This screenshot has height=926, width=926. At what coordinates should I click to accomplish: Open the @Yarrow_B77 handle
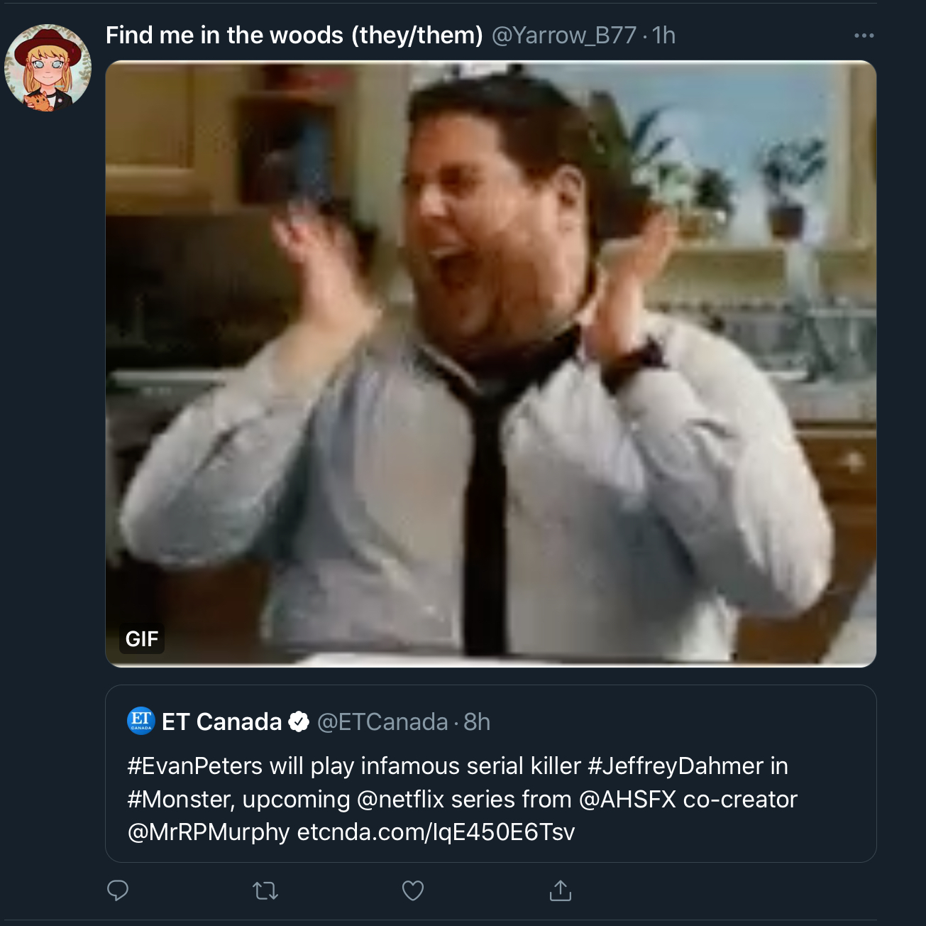click(x=564, y=36)
